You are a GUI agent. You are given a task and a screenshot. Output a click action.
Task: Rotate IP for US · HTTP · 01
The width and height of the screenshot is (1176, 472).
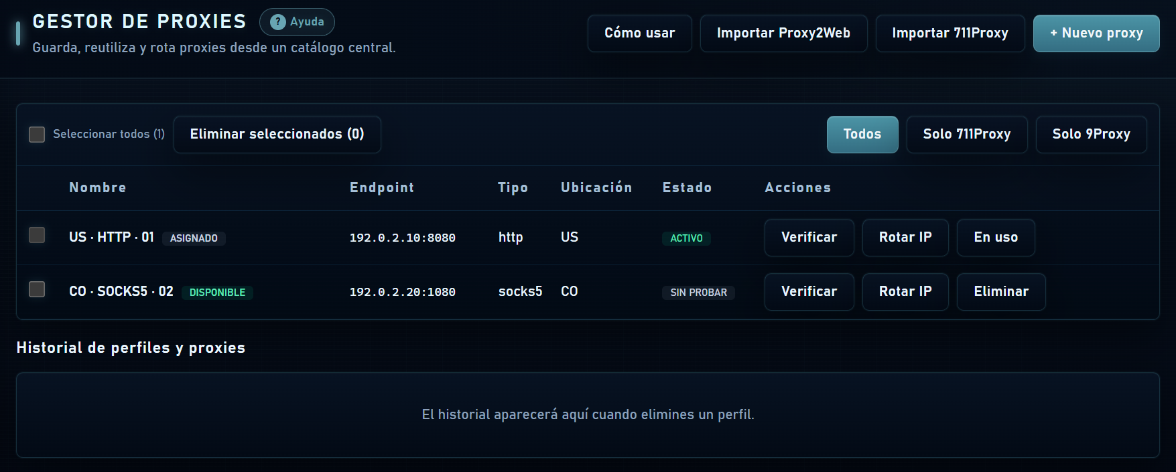point(905,238)
